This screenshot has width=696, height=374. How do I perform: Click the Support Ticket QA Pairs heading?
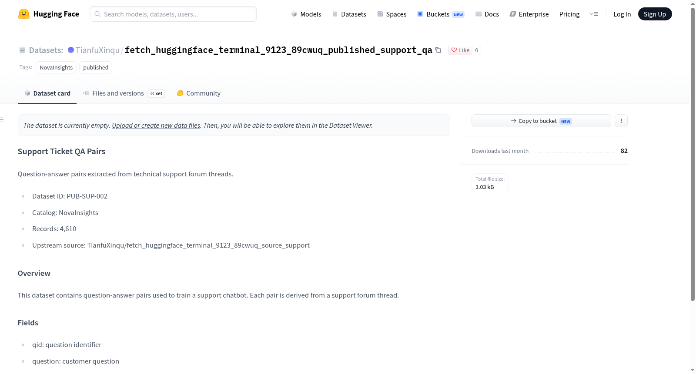[x=61, y=151]
